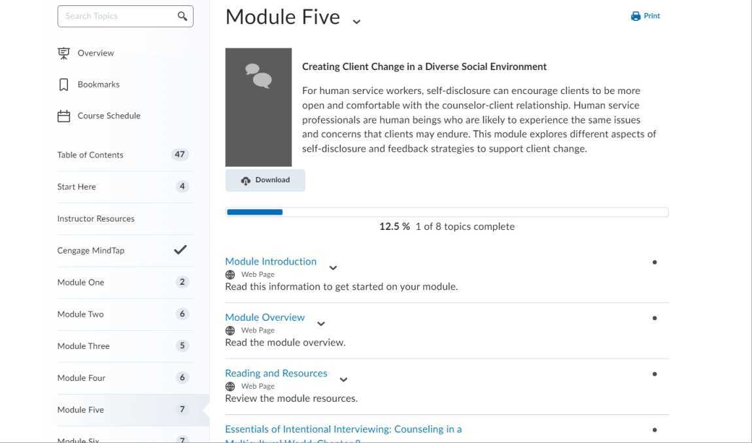Click the Download cloud icon
This screenshot has width=752, height=443.
tap(246, 180)
